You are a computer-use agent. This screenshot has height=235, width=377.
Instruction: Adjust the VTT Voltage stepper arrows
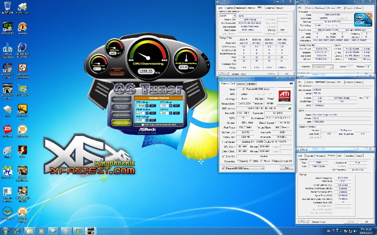point(171,106)
